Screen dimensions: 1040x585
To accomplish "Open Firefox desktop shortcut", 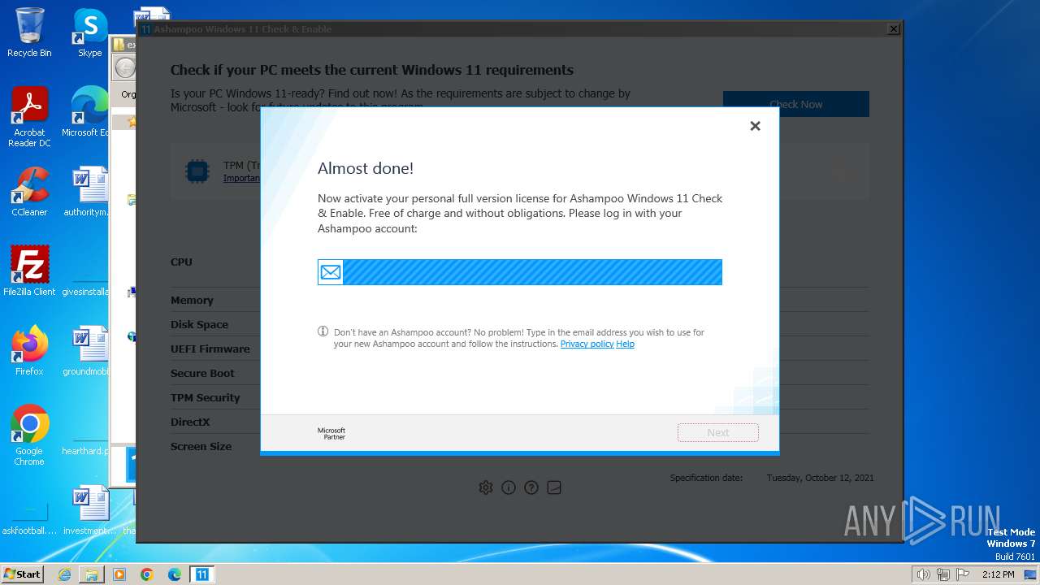I will coord(29,351).
